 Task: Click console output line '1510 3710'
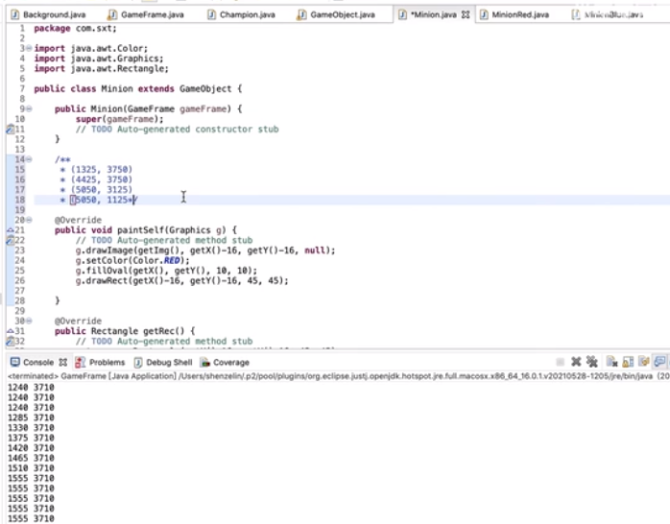31,468
